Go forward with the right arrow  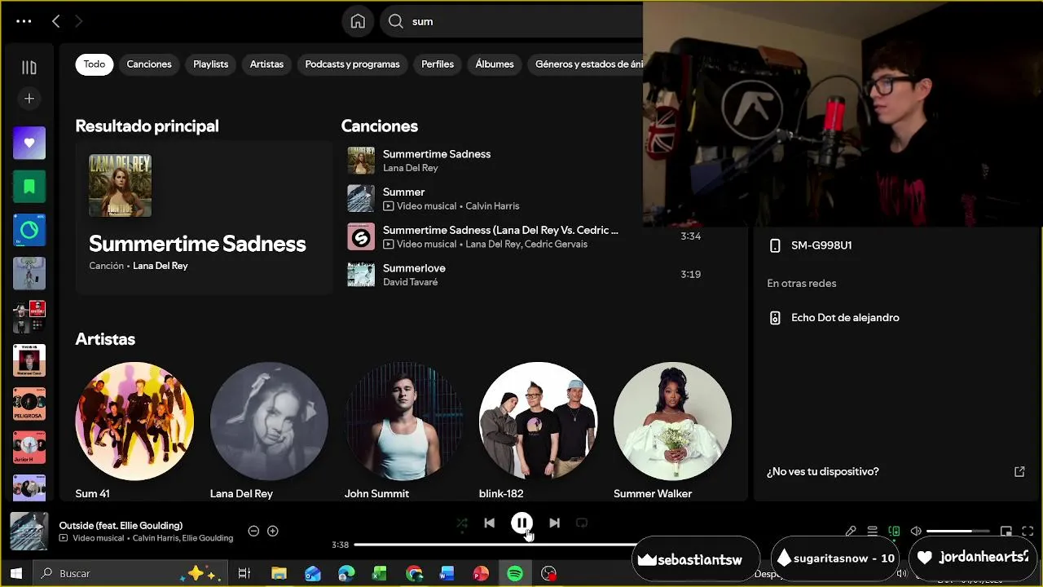click(79, 21)
